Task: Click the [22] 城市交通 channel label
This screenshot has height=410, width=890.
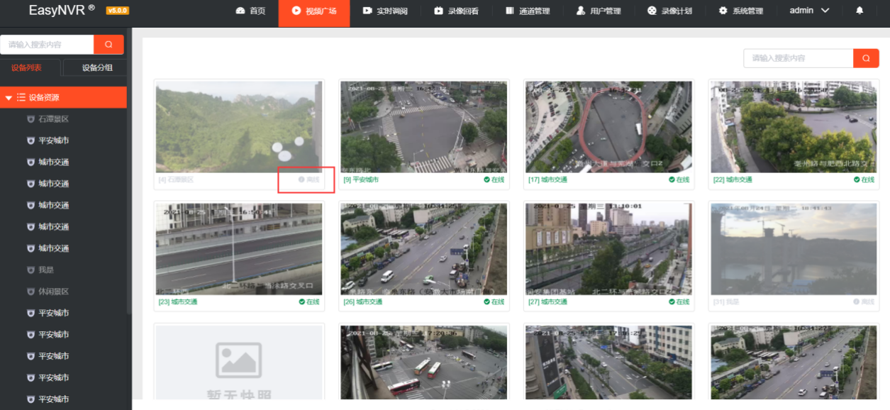Action: [733, 180]
